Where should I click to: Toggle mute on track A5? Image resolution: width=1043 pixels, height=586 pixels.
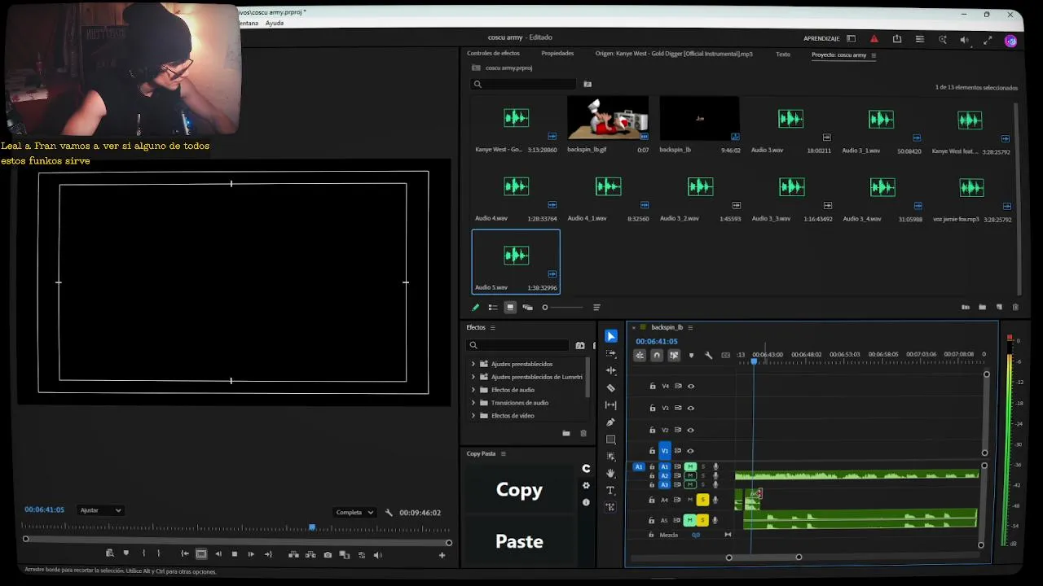coord(690,520)
